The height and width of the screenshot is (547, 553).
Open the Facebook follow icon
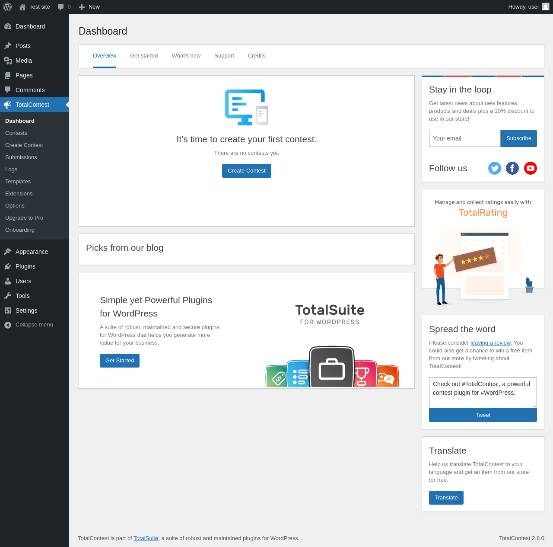pyautogui.click(x=512, y=168)
